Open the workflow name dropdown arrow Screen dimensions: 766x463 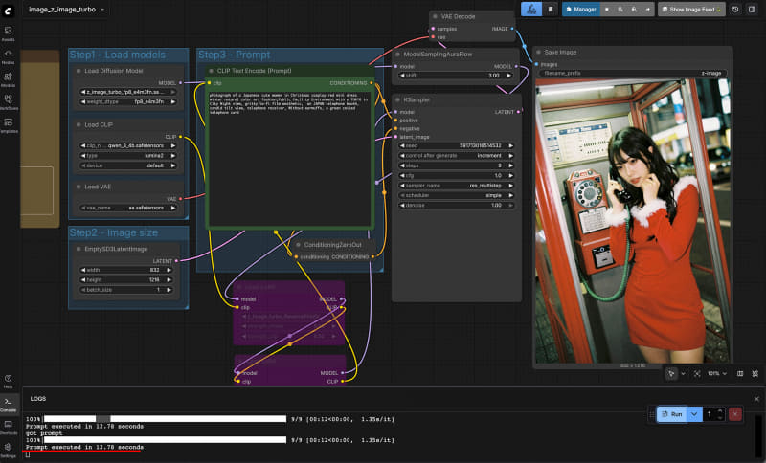pos(102,10)
